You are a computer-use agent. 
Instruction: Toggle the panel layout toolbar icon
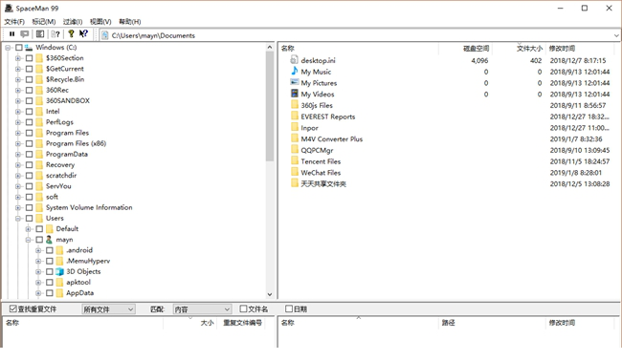40,34
